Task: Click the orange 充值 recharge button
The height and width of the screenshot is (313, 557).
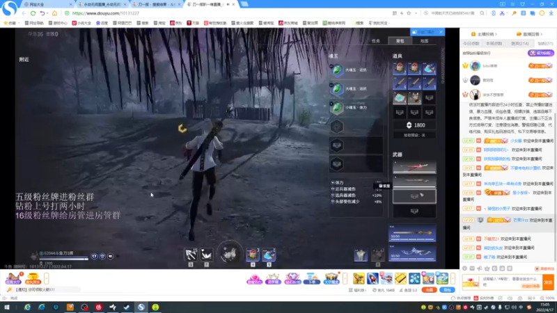Action: [429, 290]
